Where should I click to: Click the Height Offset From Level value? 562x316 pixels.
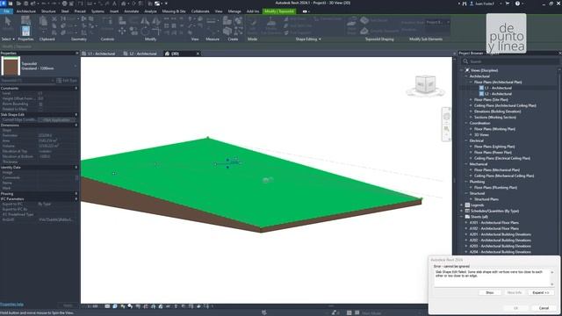[x=56, y=98]
